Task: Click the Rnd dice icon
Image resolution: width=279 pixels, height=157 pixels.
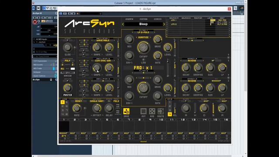Action: coord(152,112)
